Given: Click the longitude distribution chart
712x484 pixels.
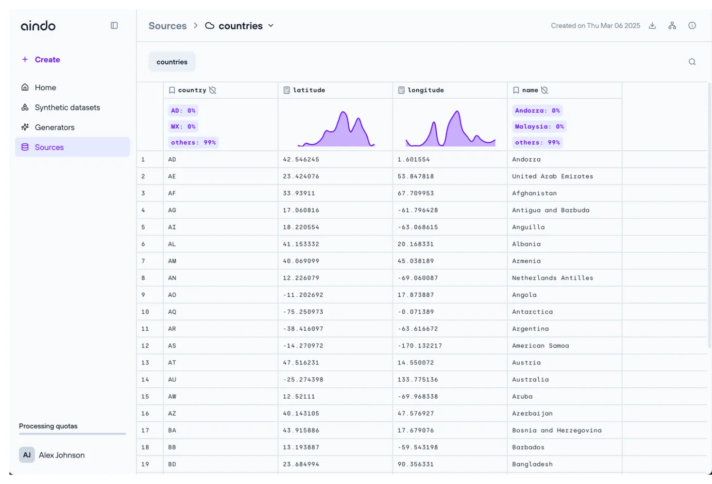Looking at the screenshot, I should click(x=450, y=128).
